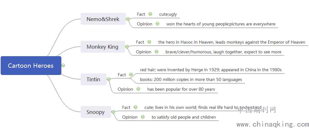Collapse the Snoopy branch

[x=113, y=112]
